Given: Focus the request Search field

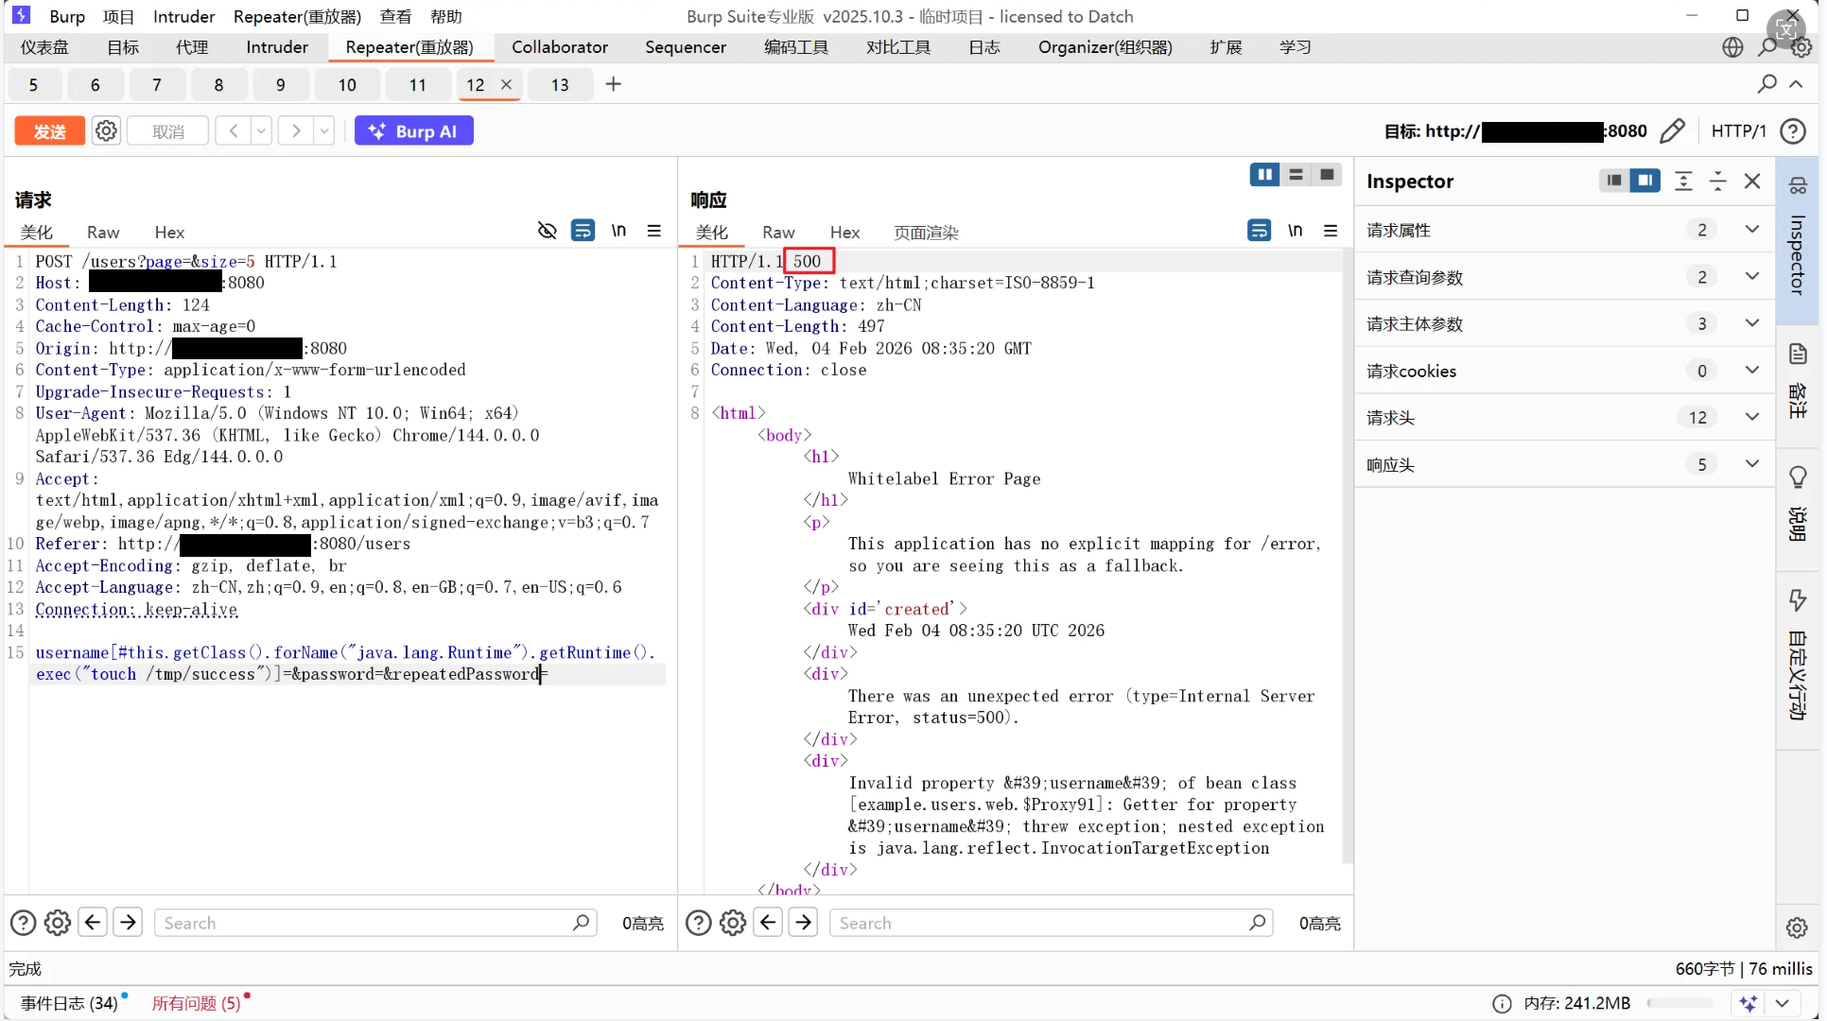Looking at the screenshot, I should point(375,923).
